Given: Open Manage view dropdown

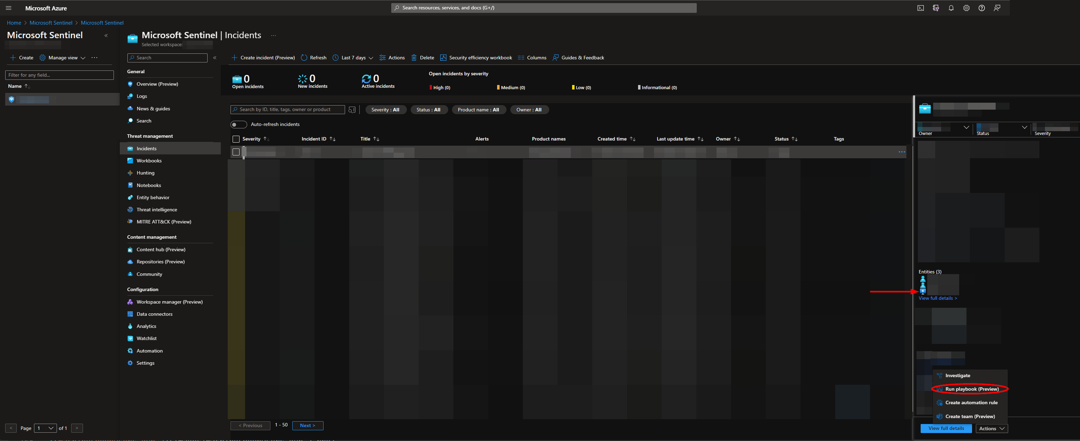Looking at the screenshot, I should point(62,58).
